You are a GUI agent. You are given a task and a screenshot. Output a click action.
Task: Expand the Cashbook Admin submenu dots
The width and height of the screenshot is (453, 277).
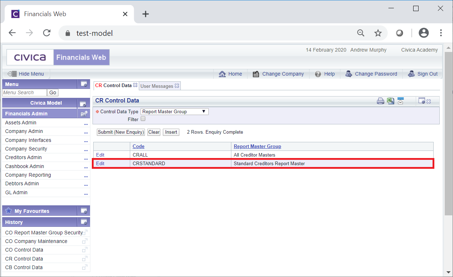[x=86, y=167]
